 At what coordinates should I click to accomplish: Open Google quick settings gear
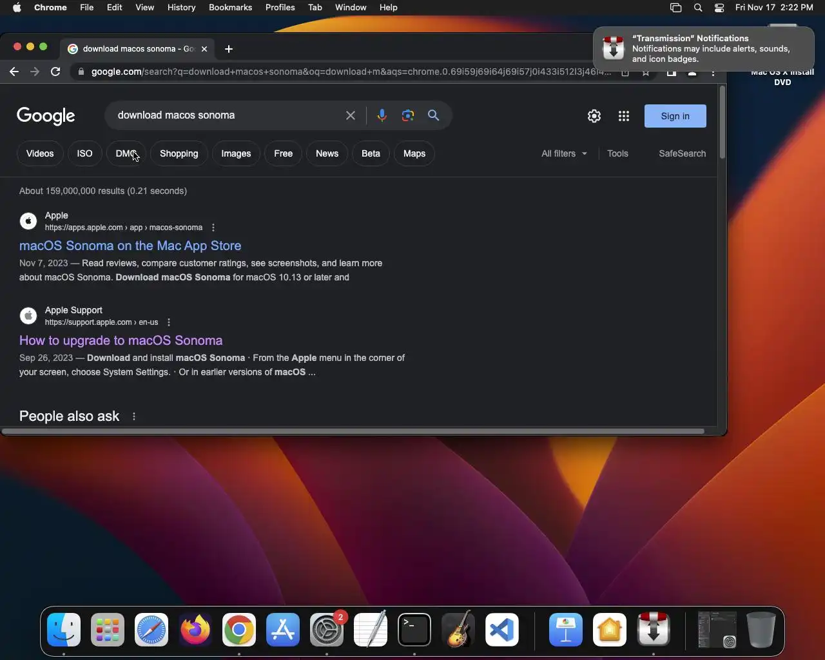(x=594, y=116)
